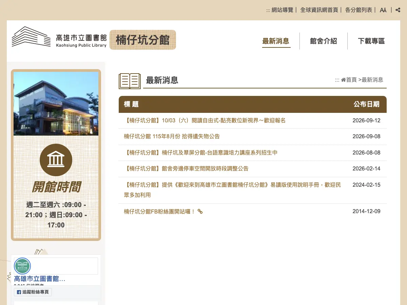Click the 標題 column header
This screenshot has height=305, width=407.
131,104
